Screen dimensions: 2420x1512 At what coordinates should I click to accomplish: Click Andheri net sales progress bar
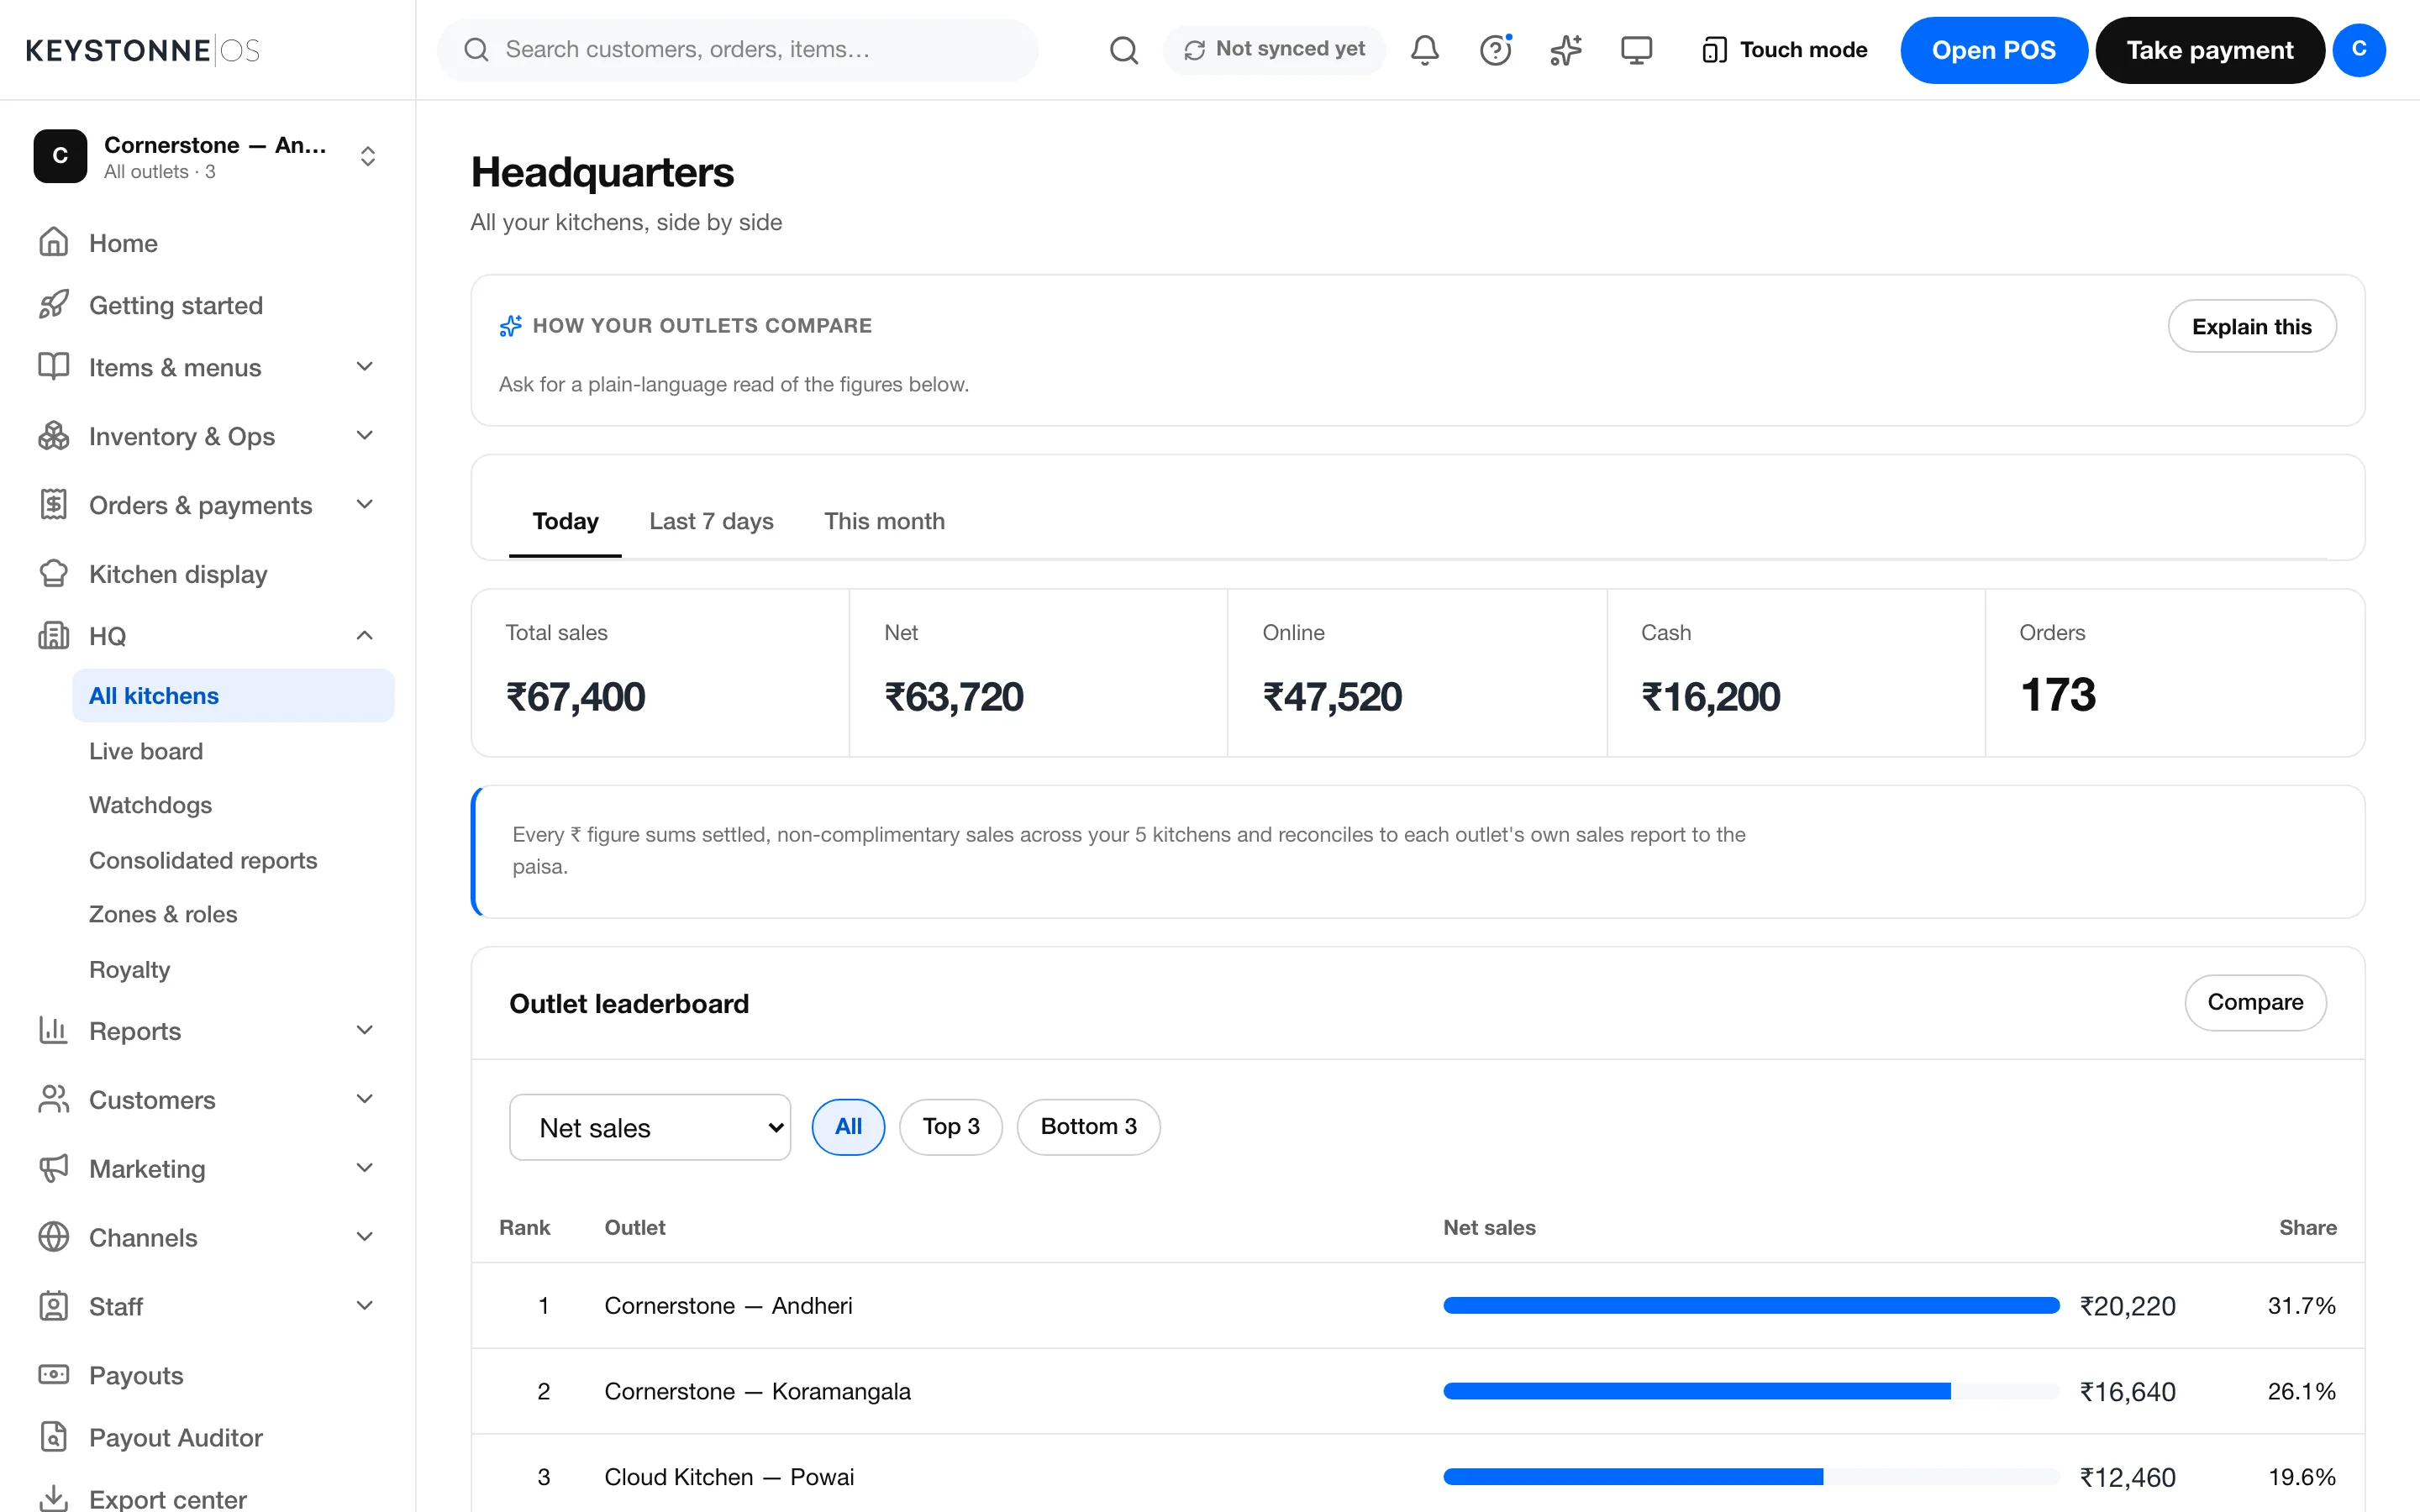coord(1751,1306)
